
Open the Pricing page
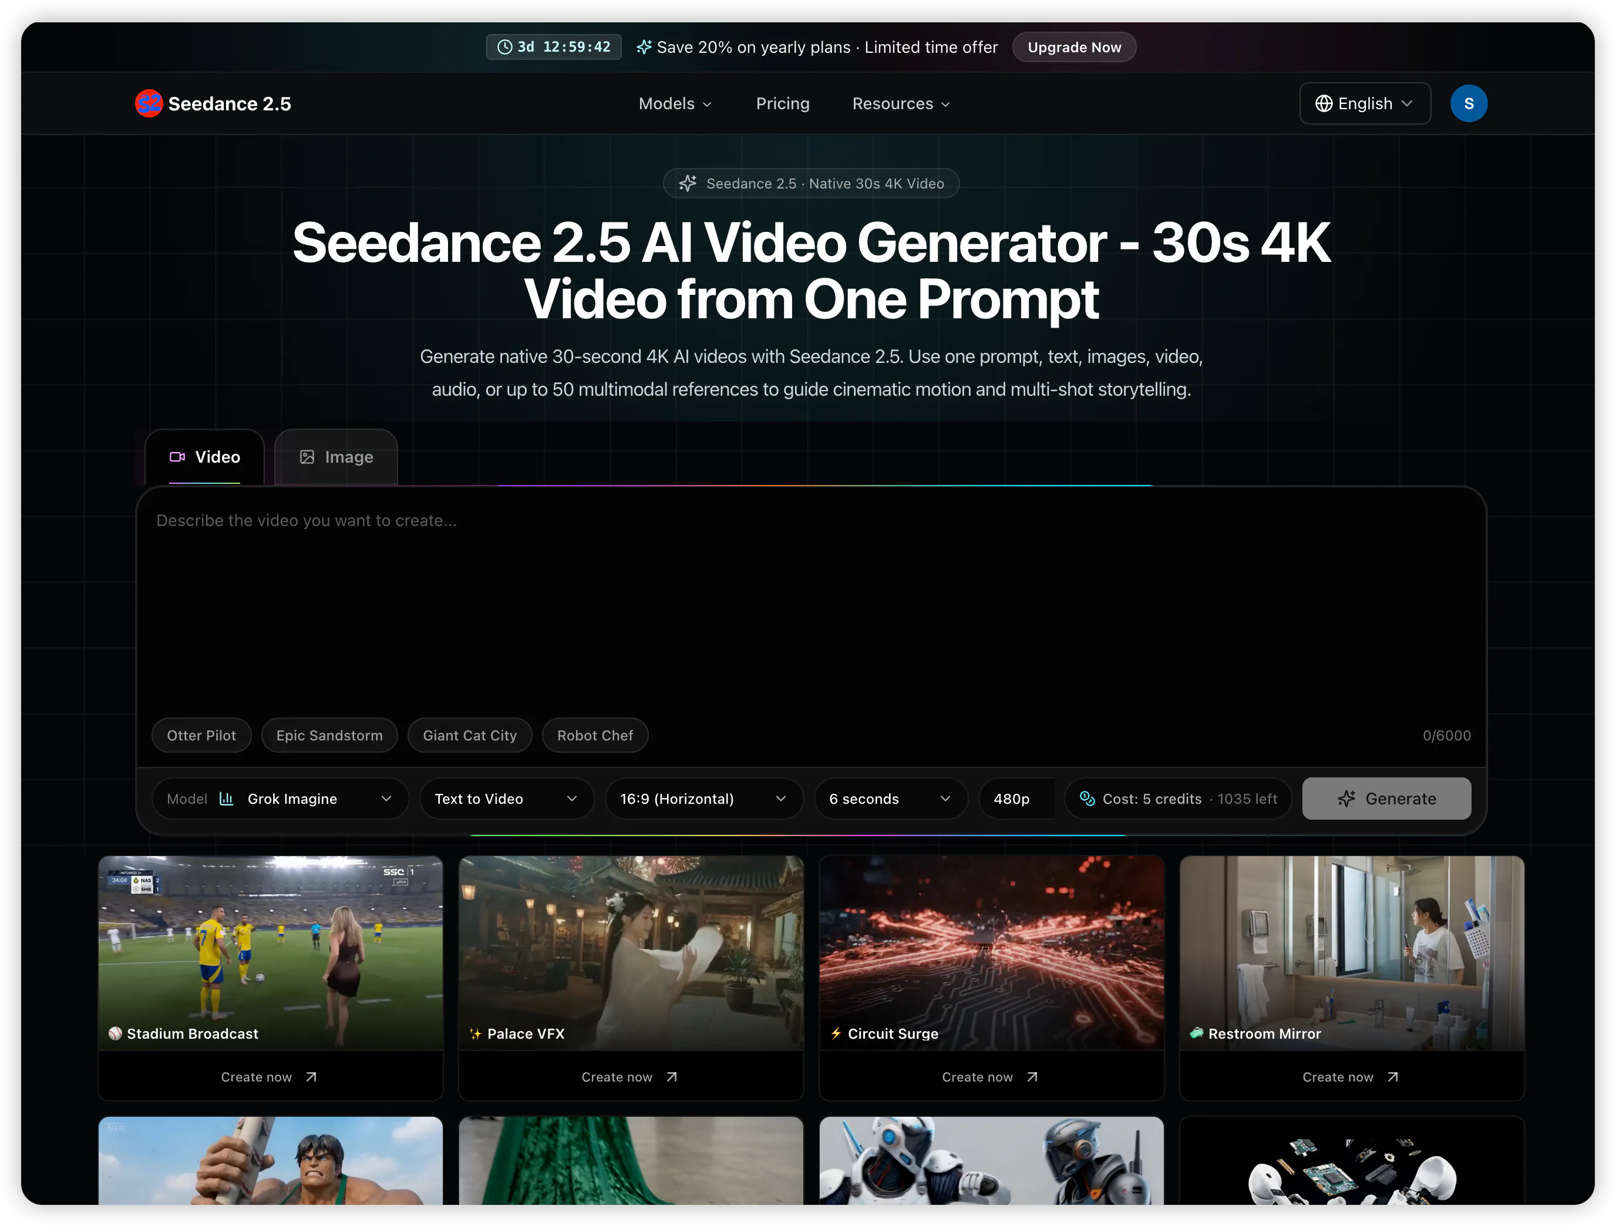[x=782, y=104]
